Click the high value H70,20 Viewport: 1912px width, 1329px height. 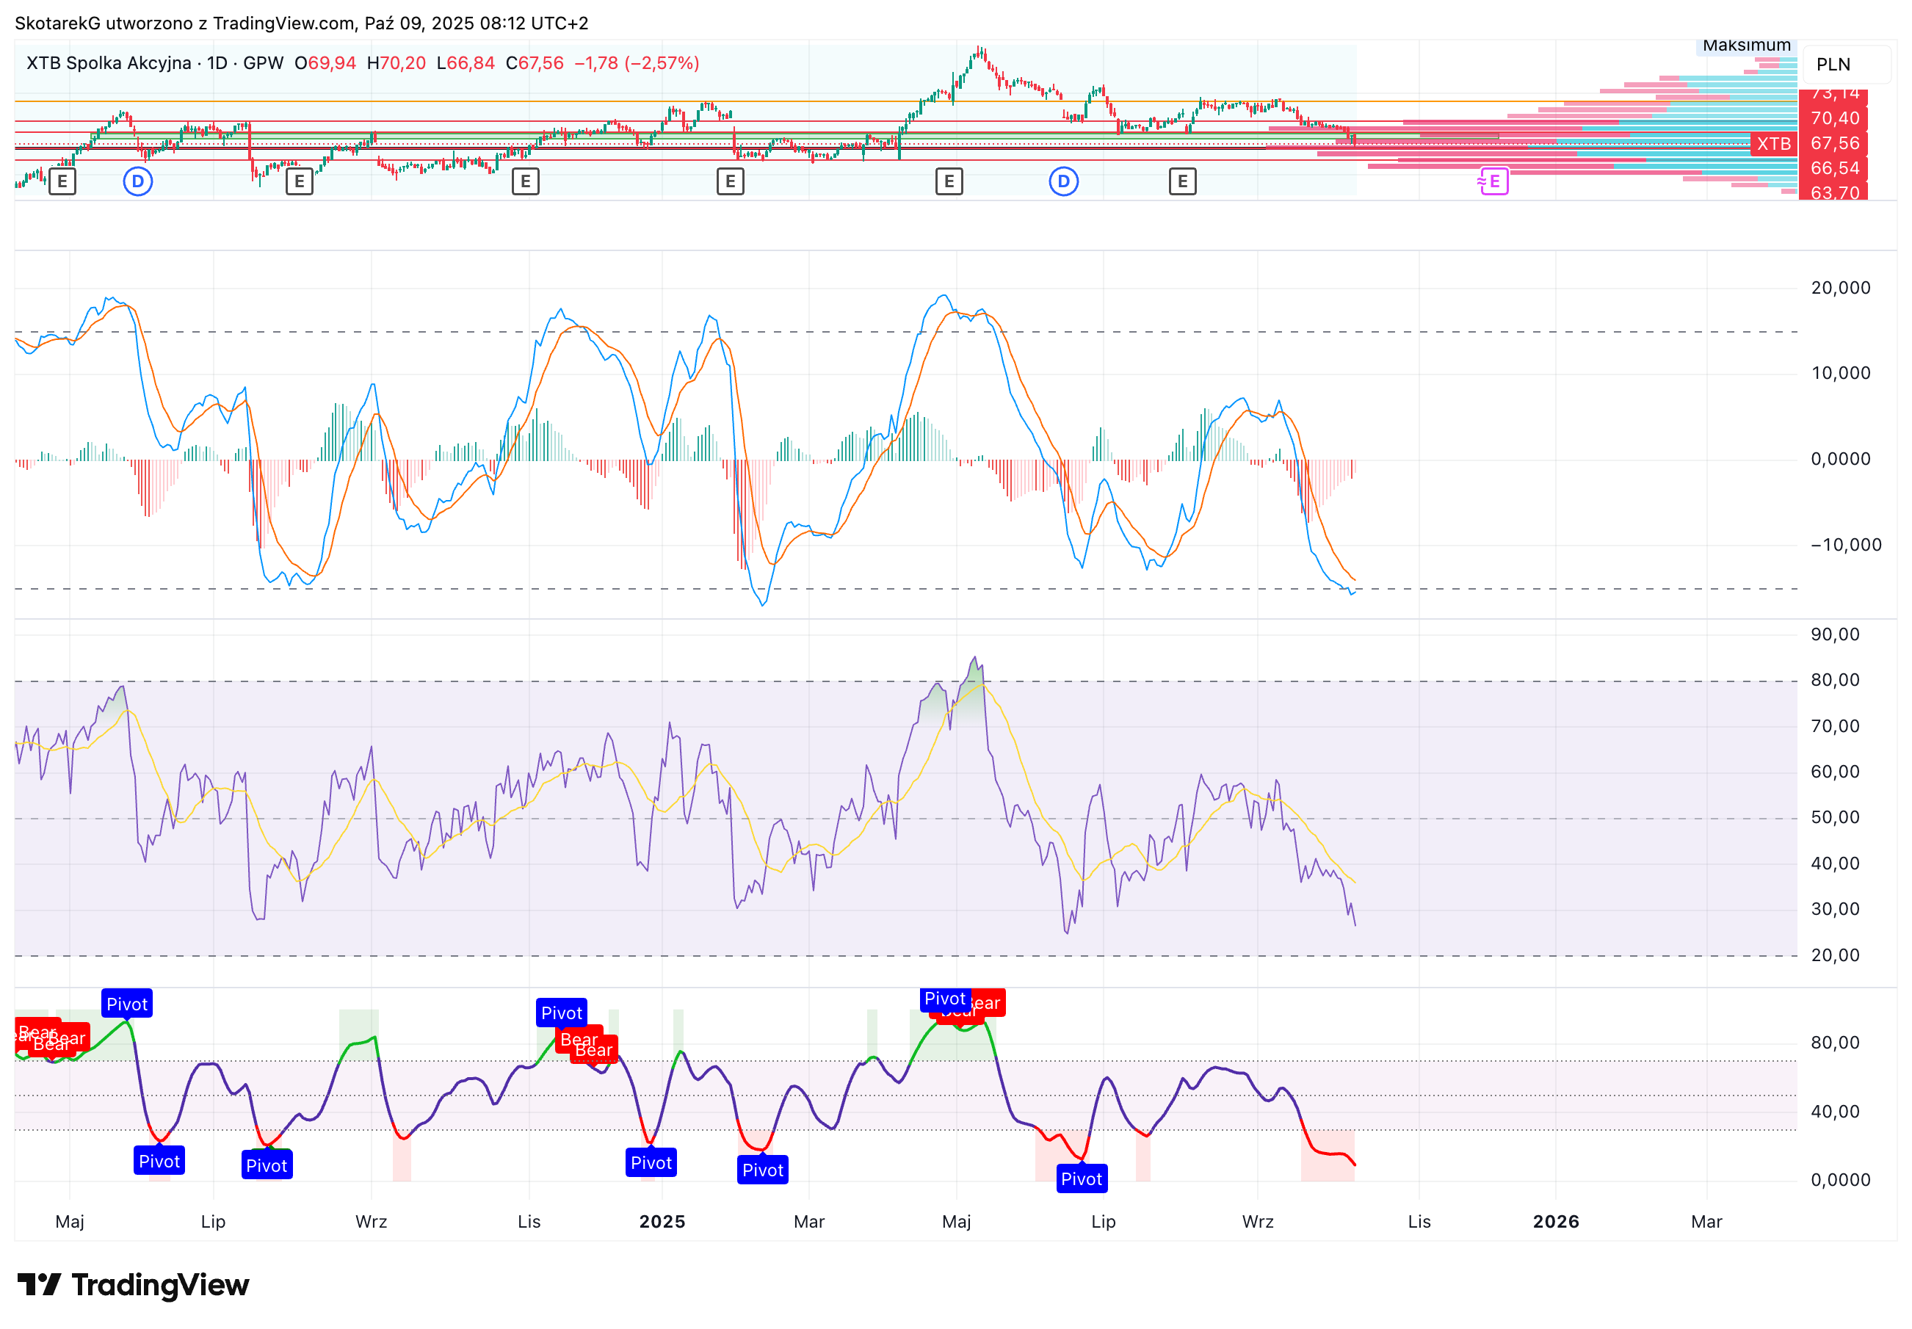point(396,63)
